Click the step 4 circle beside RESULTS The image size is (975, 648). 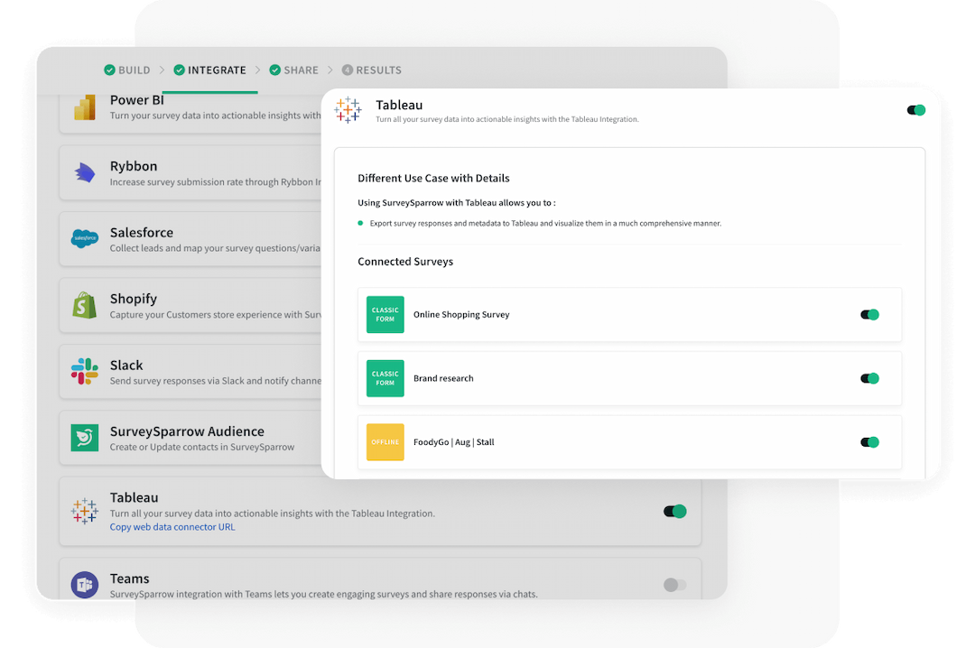click(347, 69)
